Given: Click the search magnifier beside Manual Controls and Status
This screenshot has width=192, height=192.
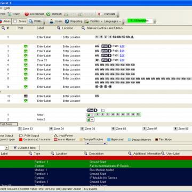Looking at the screenshot, I should [83, 28].
